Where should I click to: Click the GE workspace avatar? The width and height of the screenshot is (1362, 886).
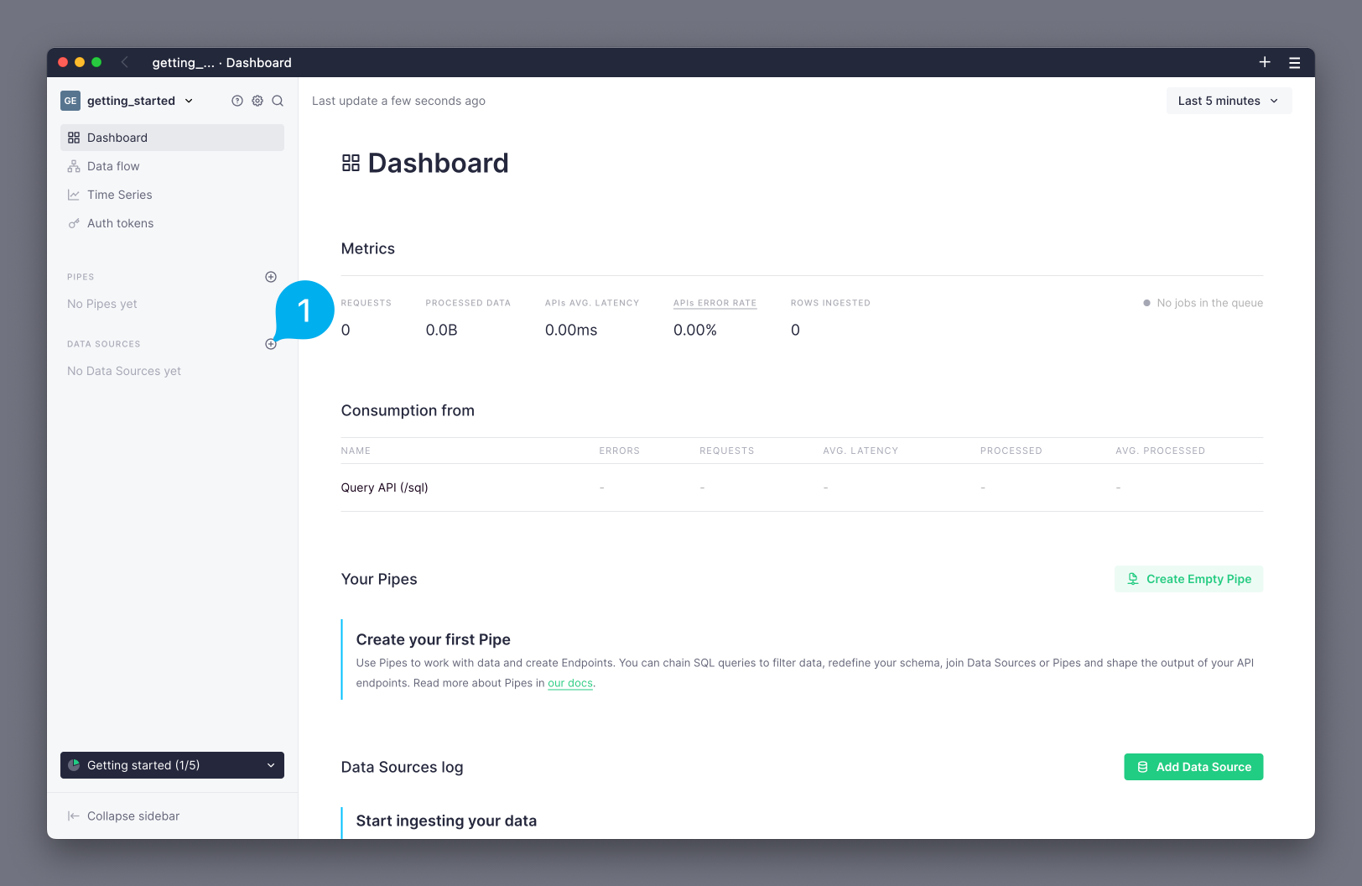point(70,101)
